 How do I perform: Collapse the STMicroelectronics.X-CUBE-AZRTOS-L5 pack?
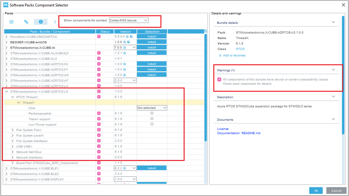[6, 91]
